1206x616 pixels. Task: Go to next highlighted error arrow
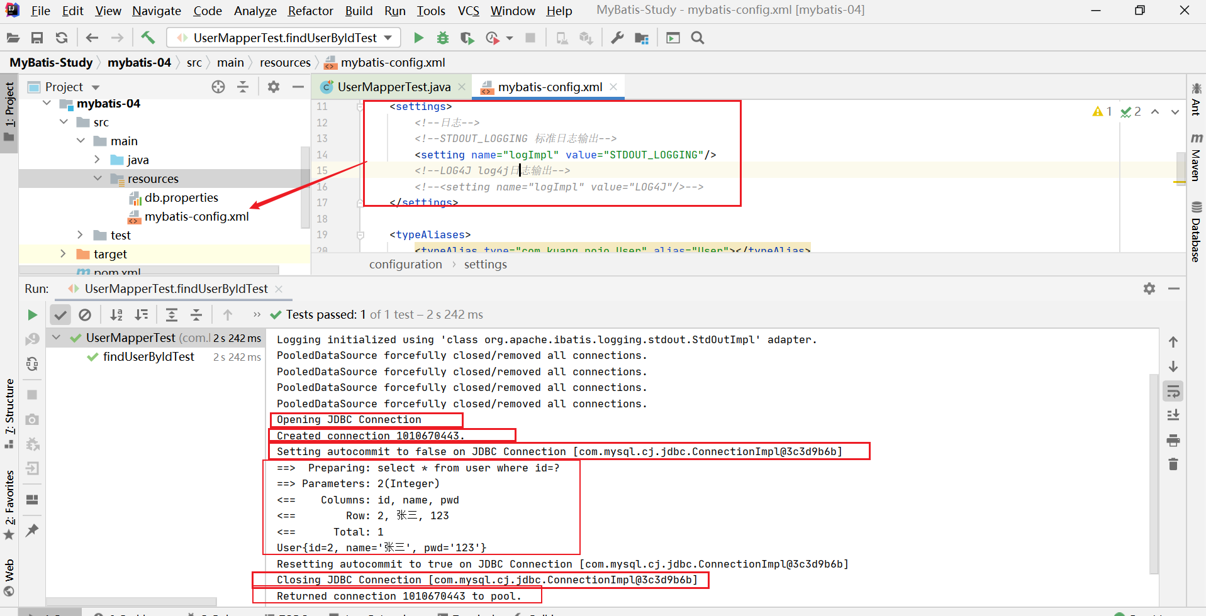[1175, 112]
